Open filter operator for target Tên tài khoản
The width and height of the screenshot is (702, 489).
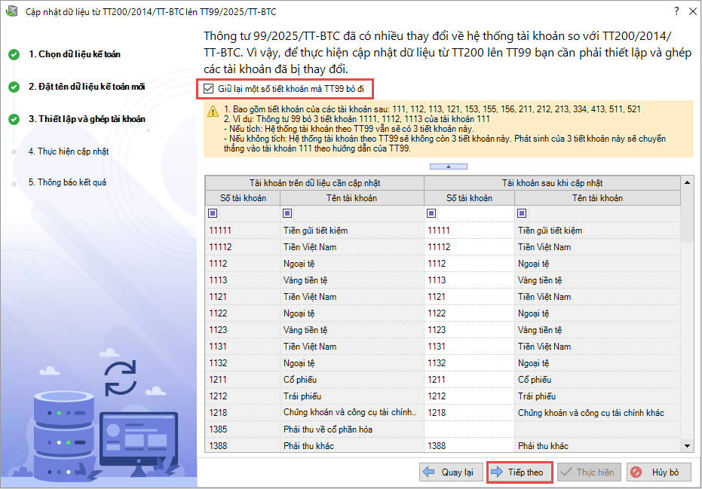[x=522, y=213]
